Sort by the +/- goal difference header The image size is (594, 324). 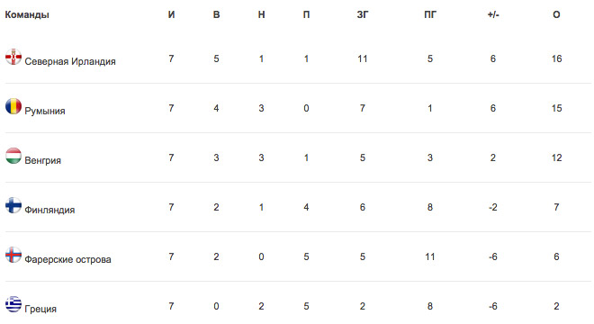click(x=493, y=14)
